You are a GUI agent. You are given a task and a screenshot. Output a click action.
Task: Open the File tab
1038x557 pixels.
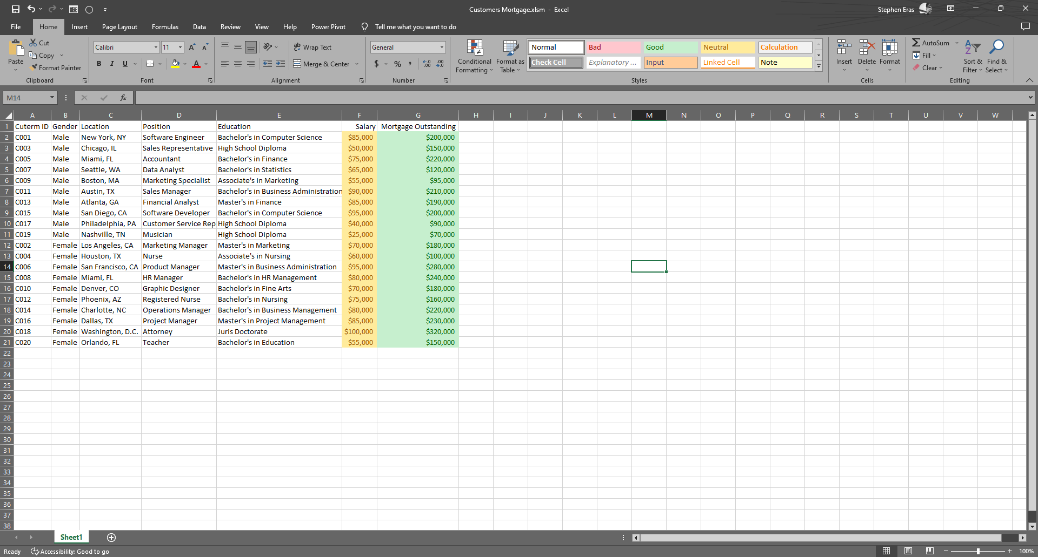click(16, 27)
